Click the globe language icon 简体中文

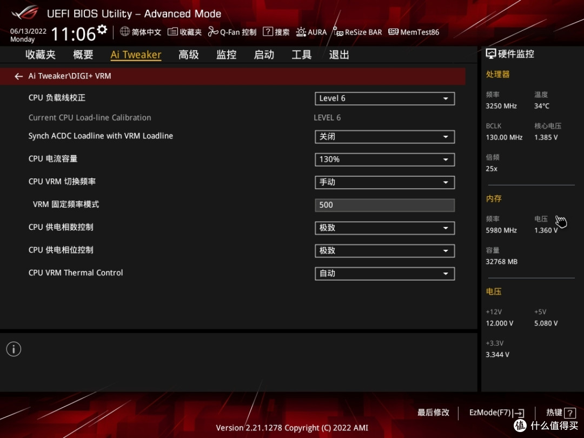tap(125, 32)
